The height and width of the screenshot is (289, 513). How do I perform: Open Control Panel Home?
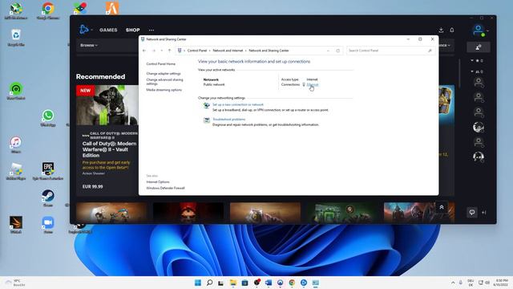(160, 64)
